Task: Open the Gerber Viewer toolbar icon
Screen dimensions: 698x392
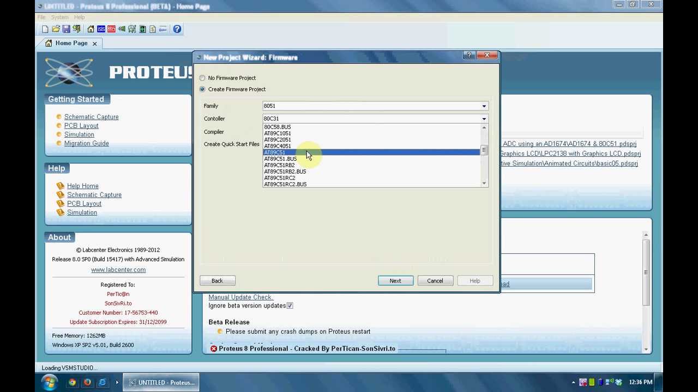Action: point(132,29)
